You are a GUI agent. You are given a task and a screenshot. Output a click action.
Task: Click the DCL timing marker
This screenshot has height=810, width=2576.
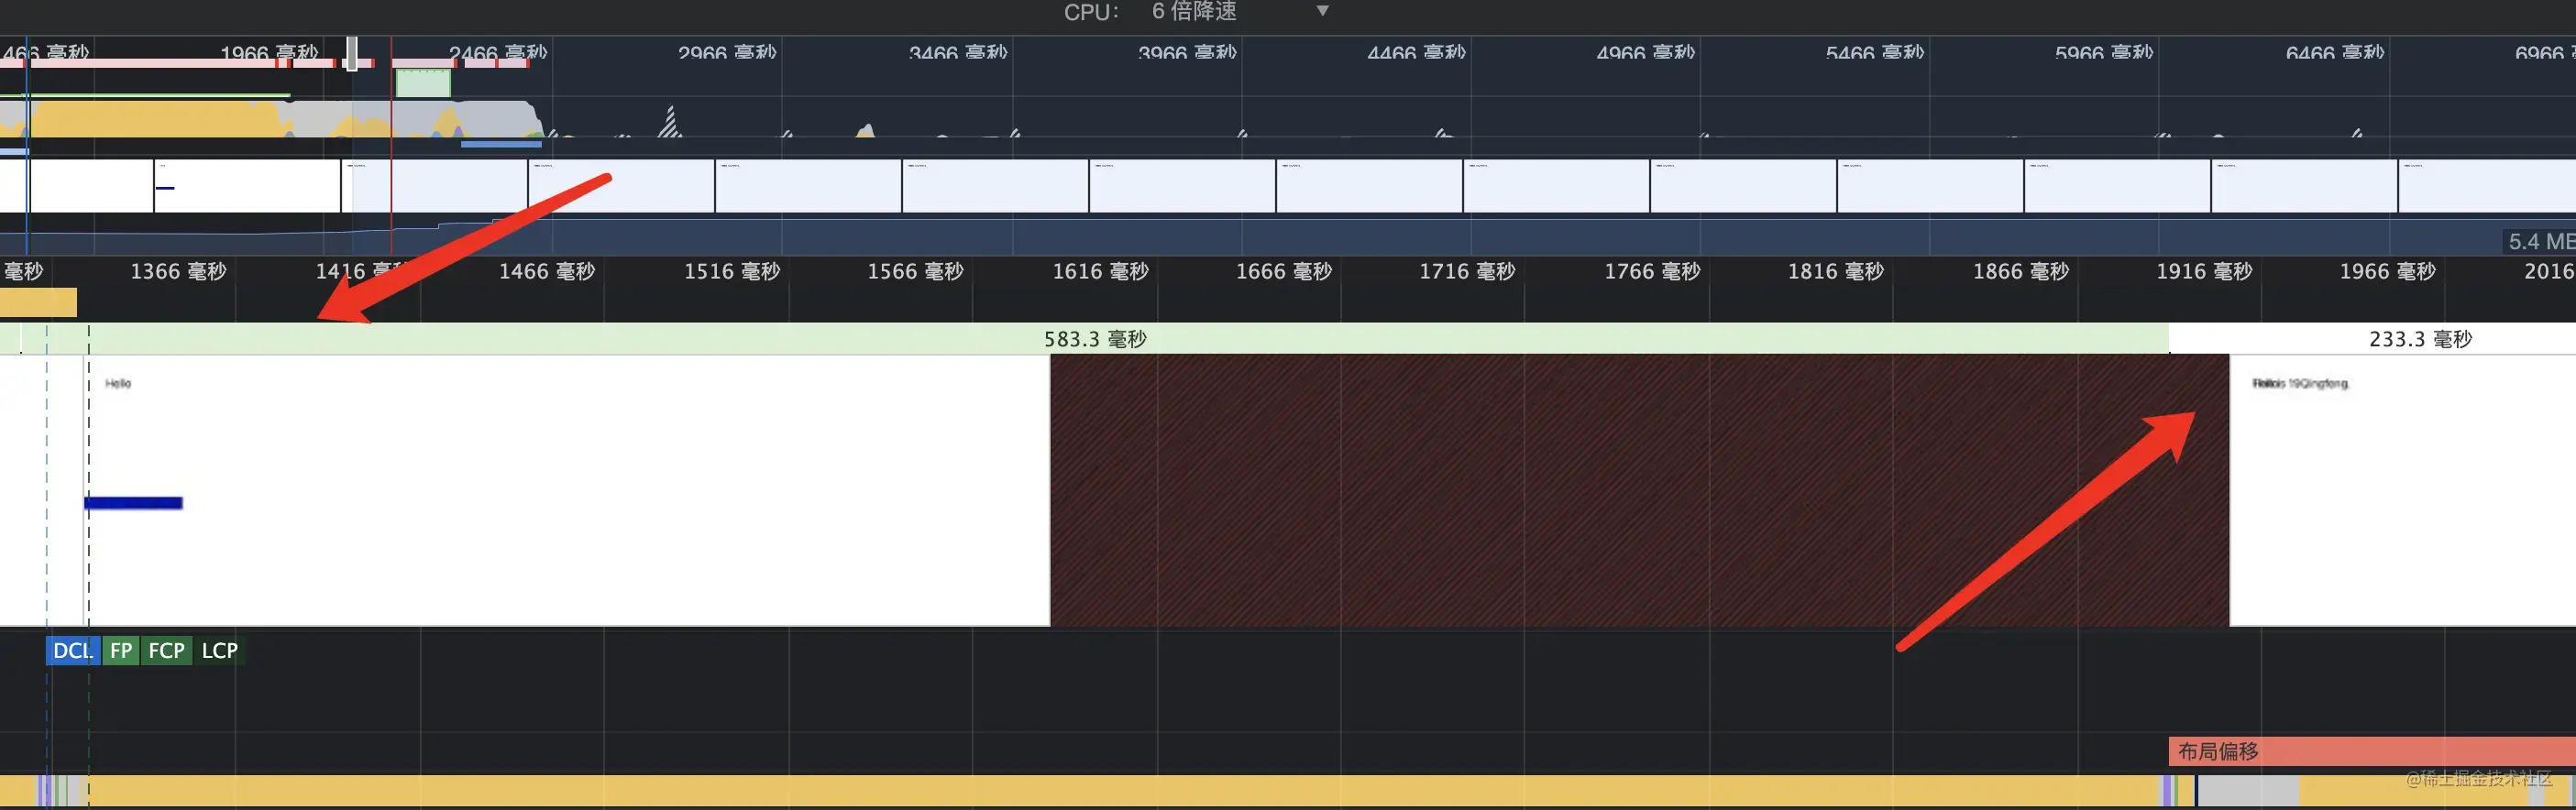72,651
